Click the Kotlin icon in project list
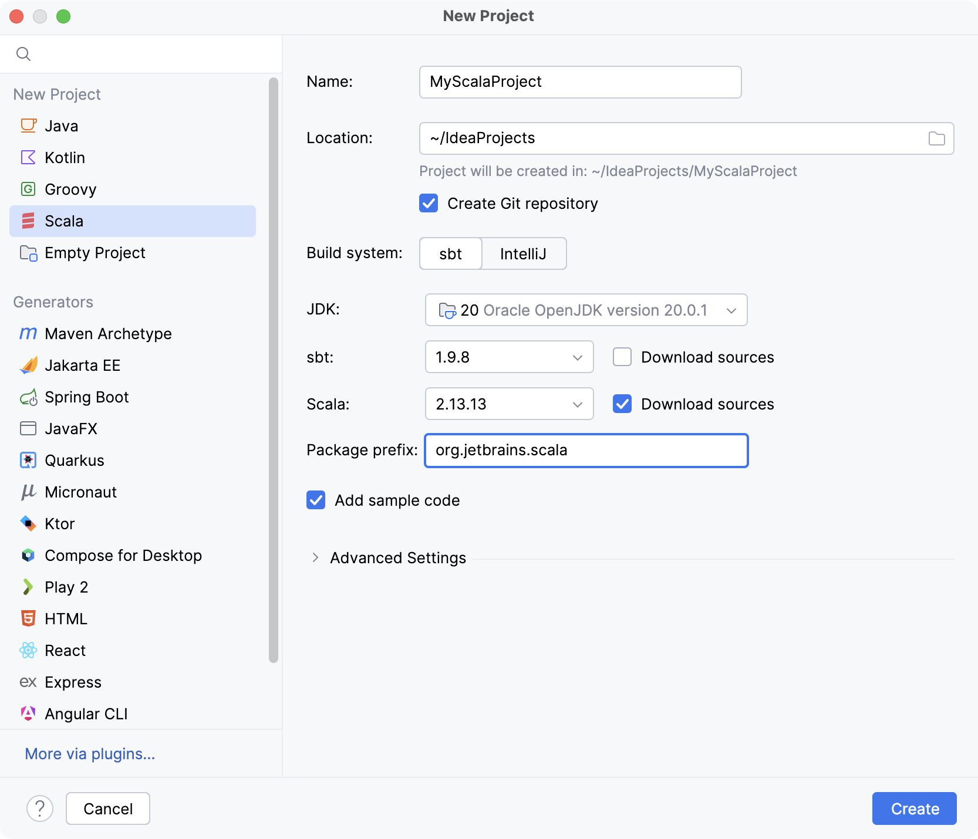The width and height of the screenshot is (978, 839). click(x=28, y=157)
